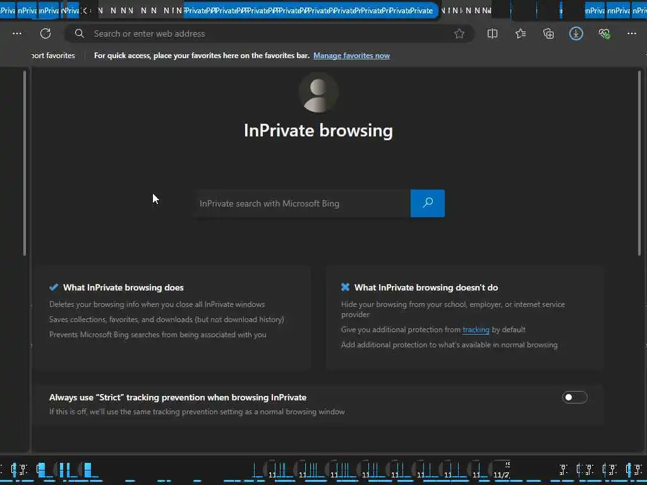This screenshot has width=647, height=485.
Task: Click the page's vertical scrollbar at right
Action: [639, 163]
